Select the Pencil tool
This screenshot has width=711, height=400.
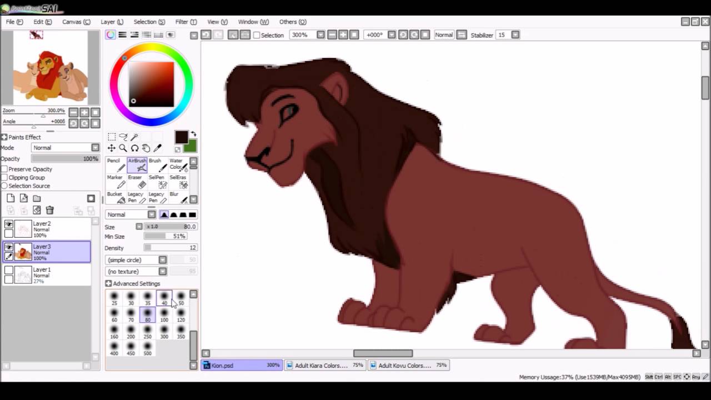(116, 164)
